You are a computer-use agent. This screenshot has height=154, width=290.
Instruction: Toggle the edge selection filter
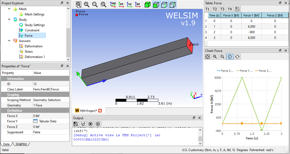(164, 5)
